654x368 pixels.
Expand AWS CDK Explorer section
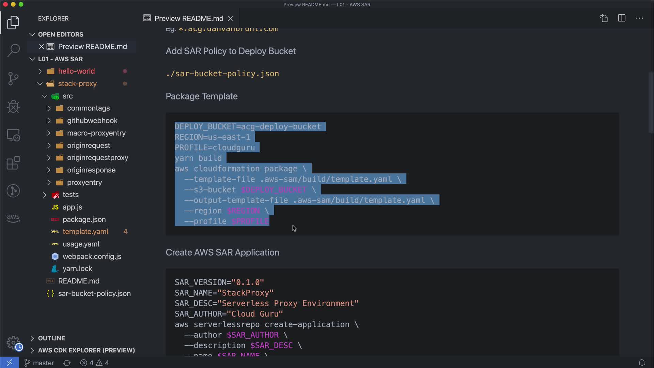coord(86,350)
